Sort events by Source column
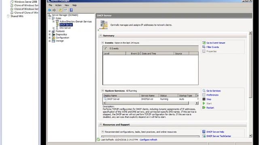Viewport: 259px width, 145px height. coord(181,54)
